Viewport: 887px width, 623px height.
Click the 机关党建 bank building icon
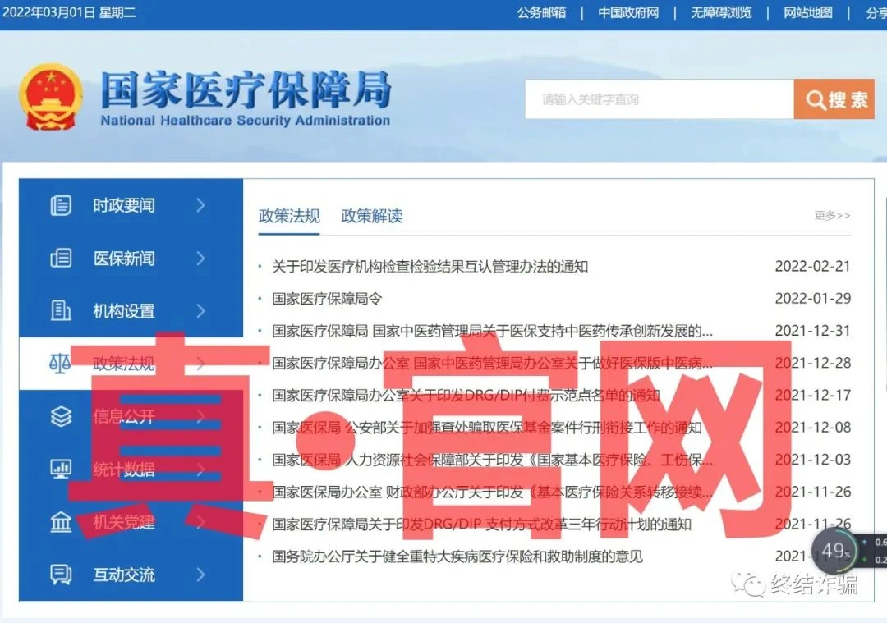(61, 522)
